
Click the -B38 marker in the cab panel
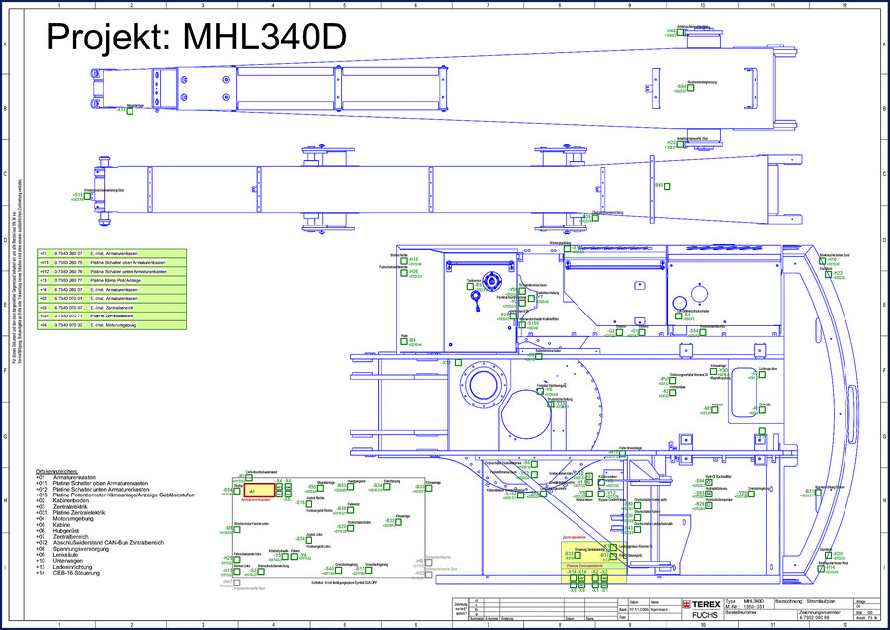click(351, 510)
